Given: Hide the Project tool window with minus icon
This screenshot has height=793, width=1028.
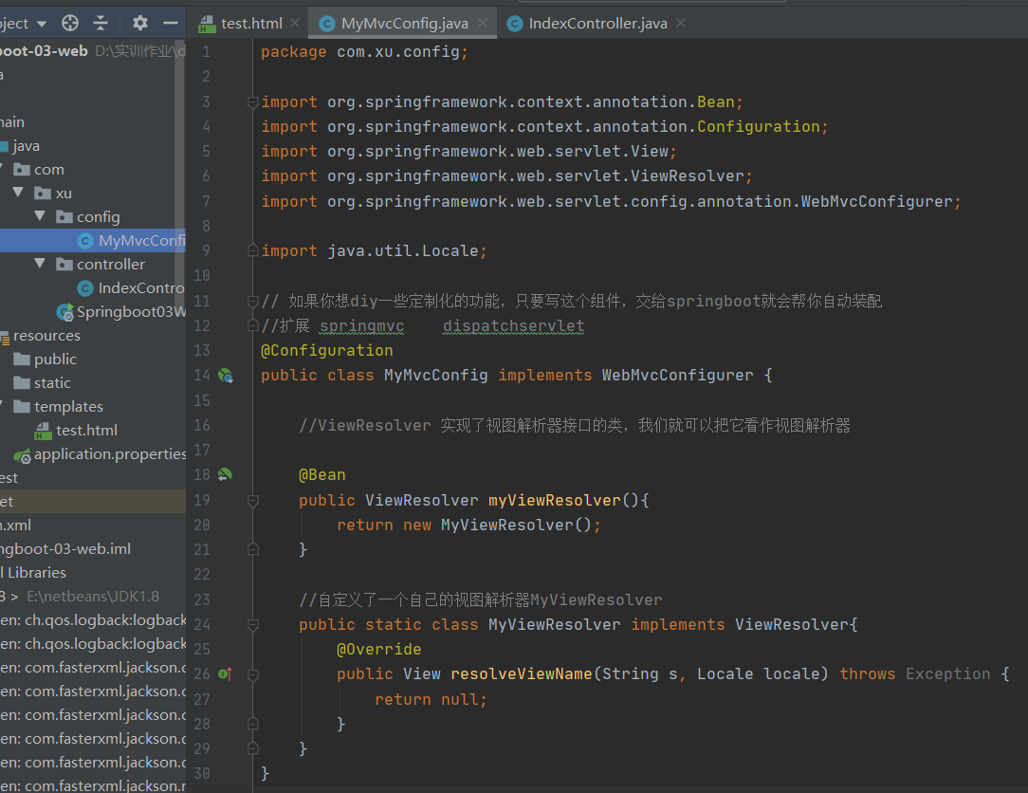Looking at the screenshot, I should [171, 23].
